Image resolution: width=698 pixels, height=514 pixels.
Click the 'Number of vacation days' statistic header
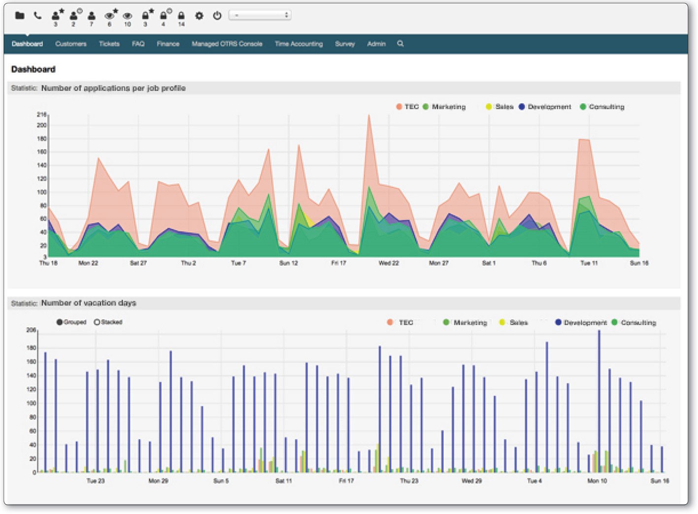click(x=89, y=303)
